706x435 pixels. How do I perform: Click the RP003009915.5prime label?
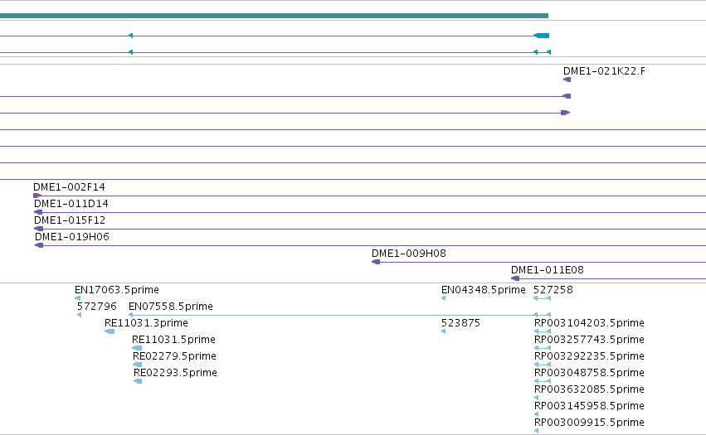pyautogui.click(x=589, y=423)
